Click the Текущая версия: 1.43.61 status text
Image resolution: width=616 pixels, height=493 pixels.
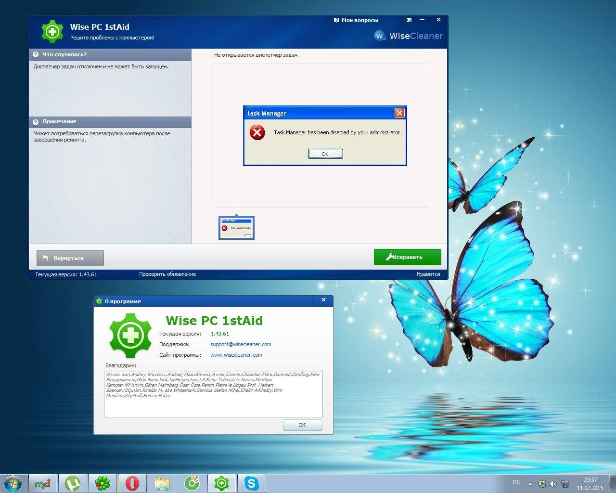(x=66, y=274)
